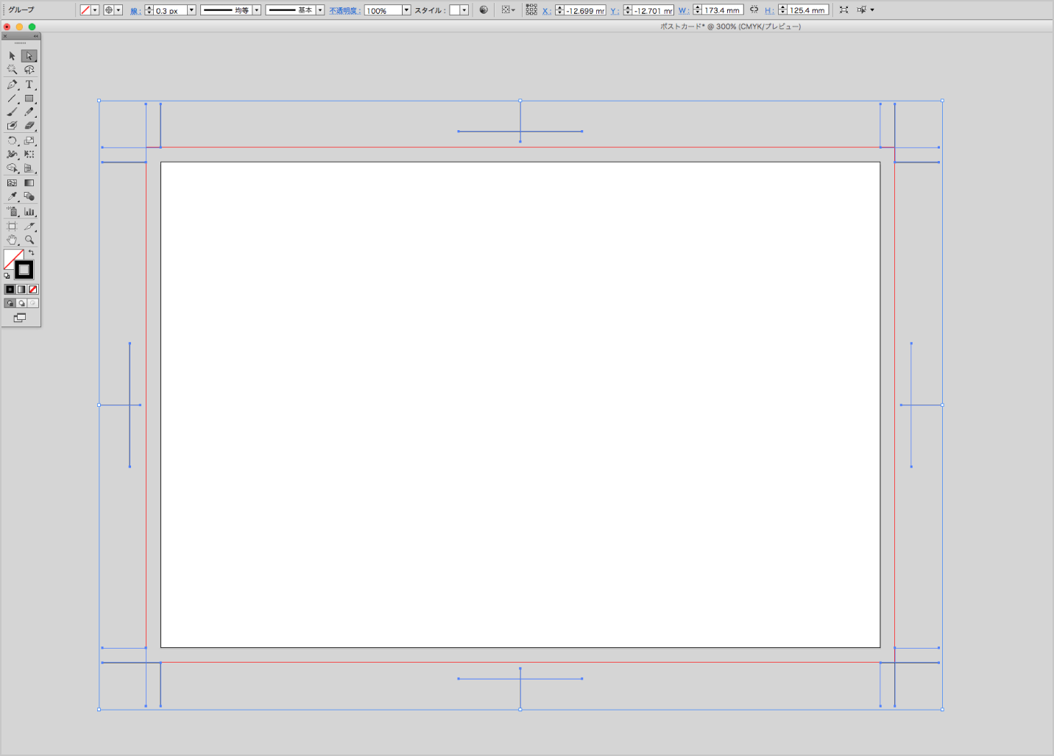Set paint mode to None

(x=33, y=289)
